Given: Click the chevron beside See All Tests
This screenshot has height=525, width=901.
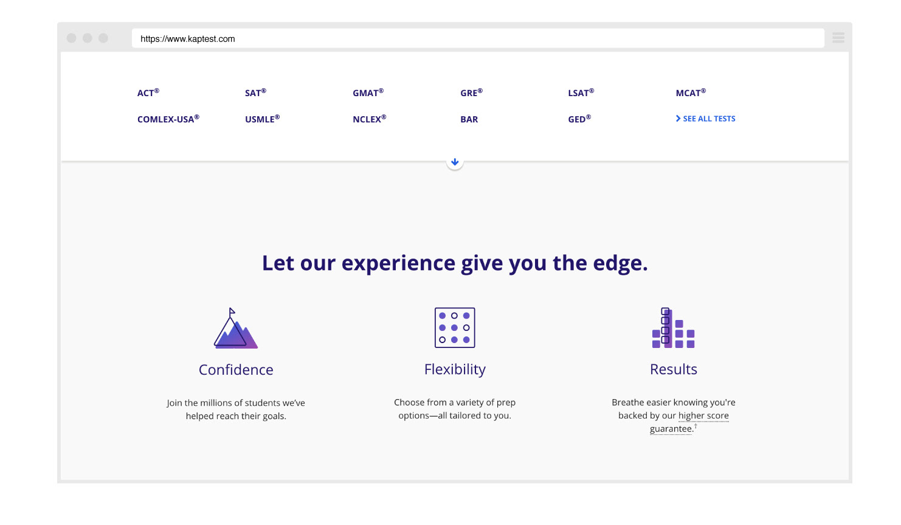Looking at the screenshot, I should click(678, 119).
